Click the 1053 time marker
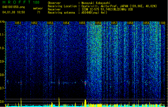The height and width of the screenshot is (107, 168). tap(50, 23)
